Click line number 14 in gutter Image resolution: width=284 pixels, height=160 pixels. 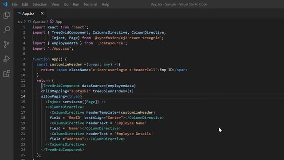[x=23, y=96]
